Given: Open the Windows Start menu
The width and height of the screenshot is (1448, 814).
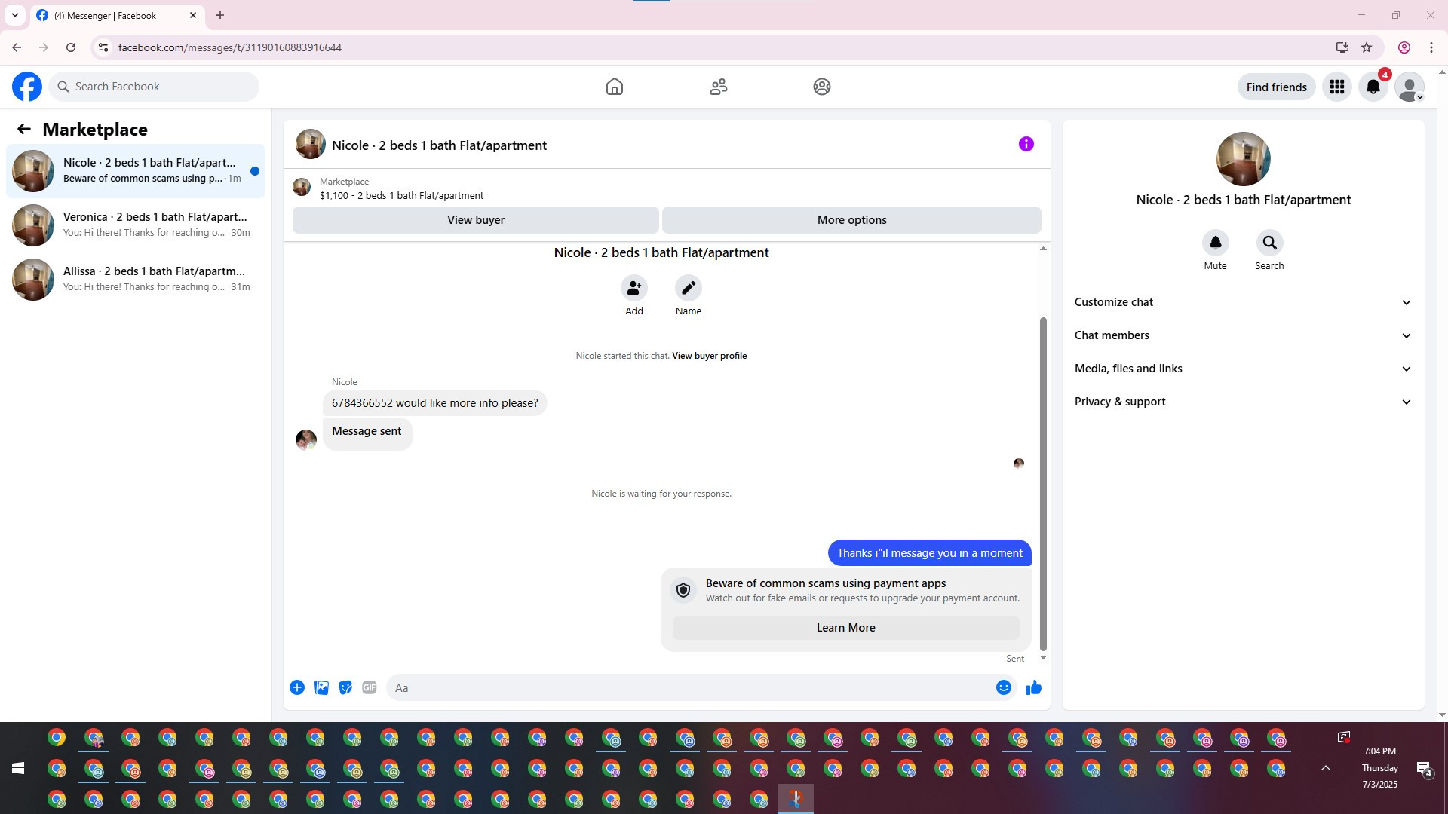Looking at the screenshot, I should [18, 768].
